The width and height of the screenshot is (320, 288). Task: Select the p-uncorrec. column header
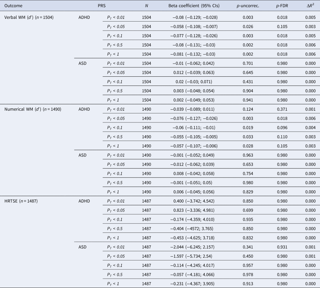pyautogui.click(x=248, y=6)
